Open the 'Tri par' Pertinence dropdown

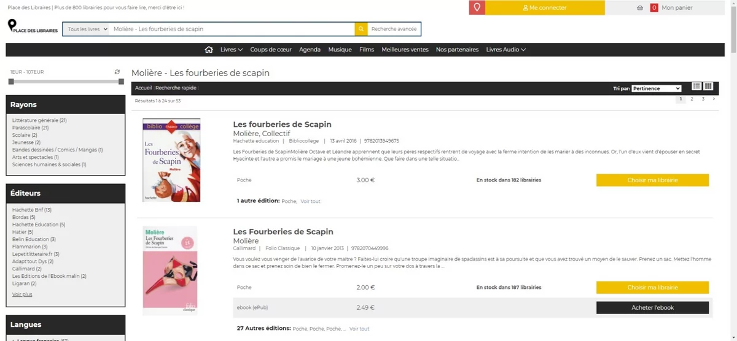(657, 88)
